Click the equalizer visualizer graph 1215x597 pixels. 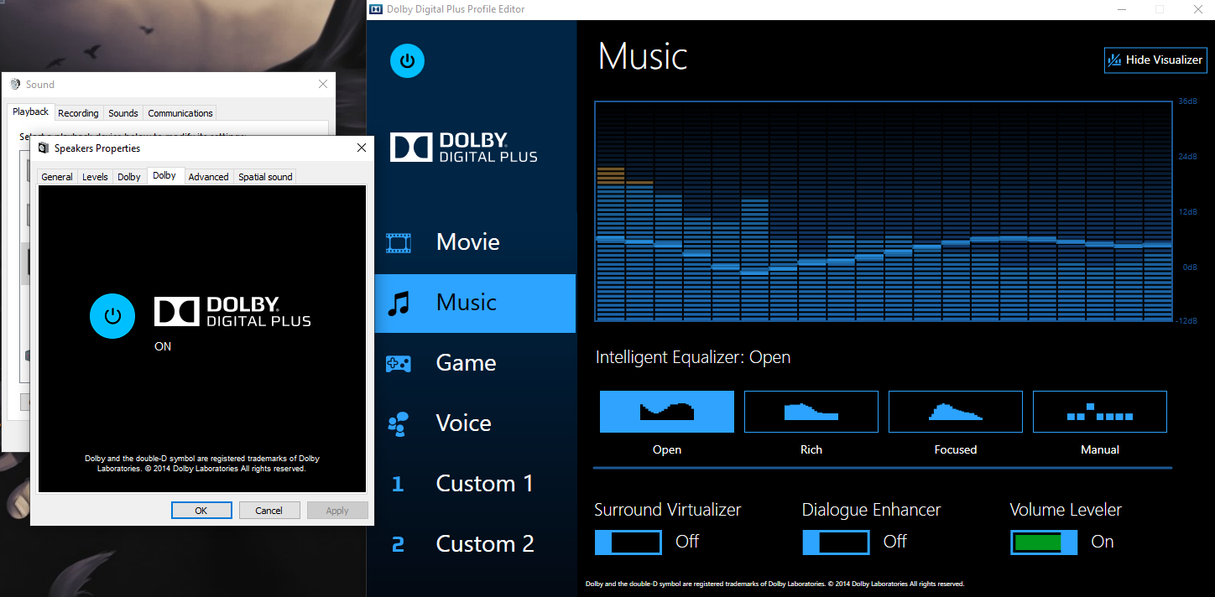pos(883,210)
